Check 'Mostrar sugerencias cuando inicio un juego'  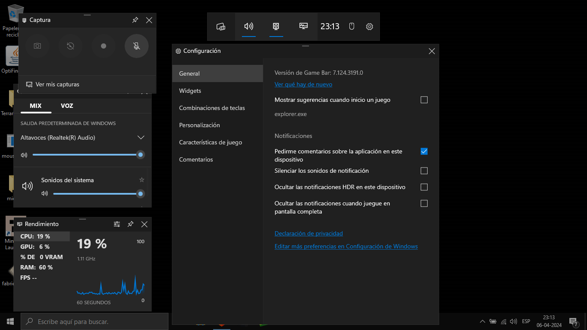pos(424,100)
